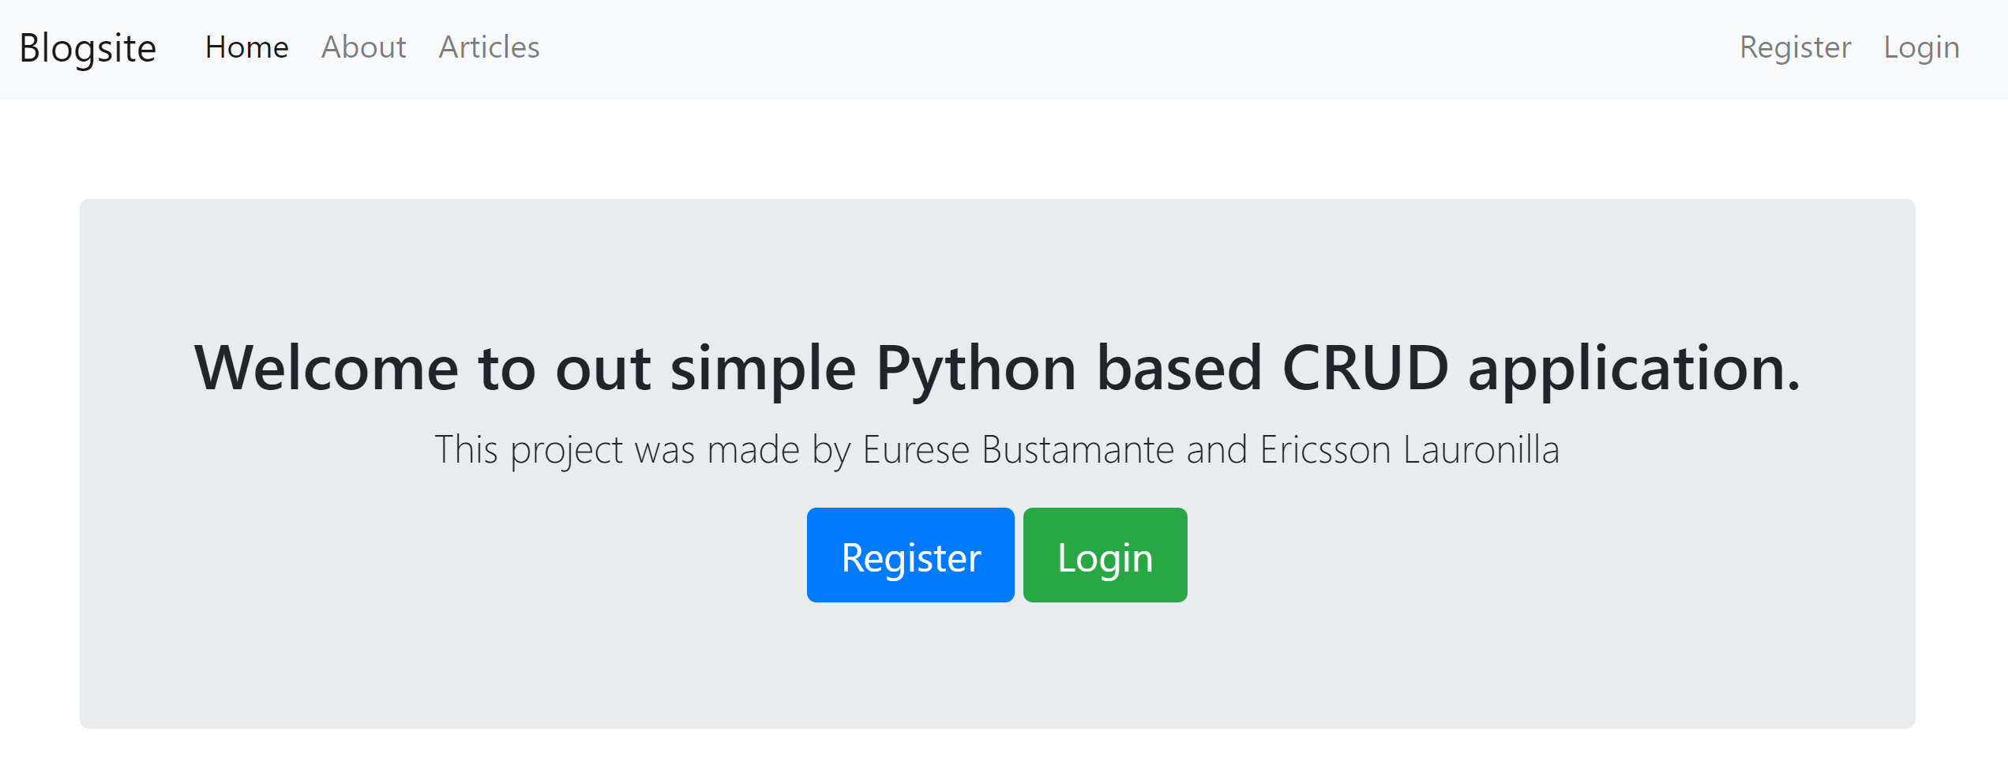Browse Articles from the navbar
This screenshot has height=784, width=2008.
pyautogui.click(x=488, y=47)
